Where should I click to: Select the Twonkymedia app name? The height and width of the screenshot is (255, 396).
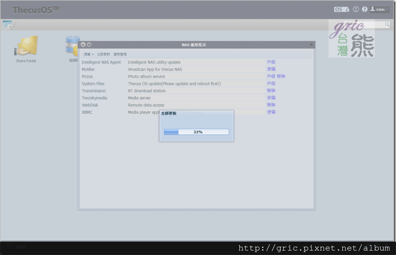pos(95,98)
